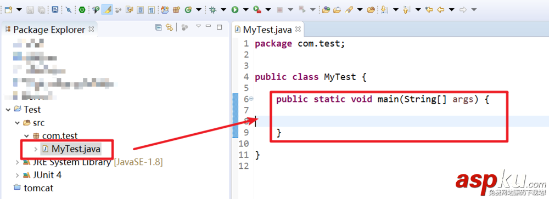Open the New wizard dropdown arrow
Viewport: 549px width, 199px height.
(19, 10)
